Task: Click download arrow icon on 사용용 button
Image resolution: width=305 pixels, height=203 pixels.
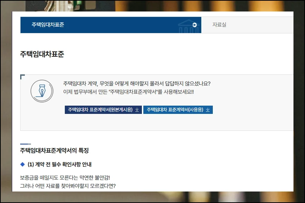Action: point(207,110)
